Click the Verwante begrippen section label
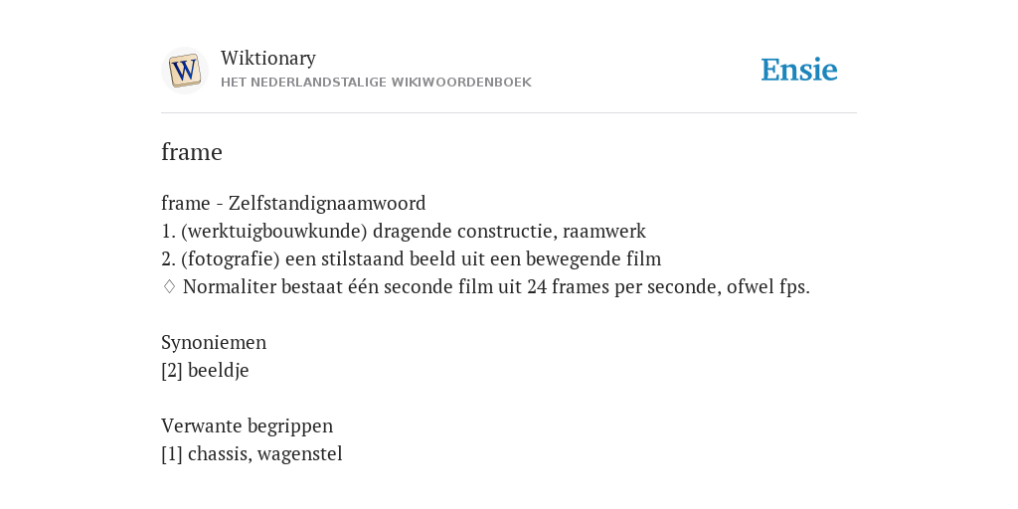The image size is (1018, 509). 247,426
